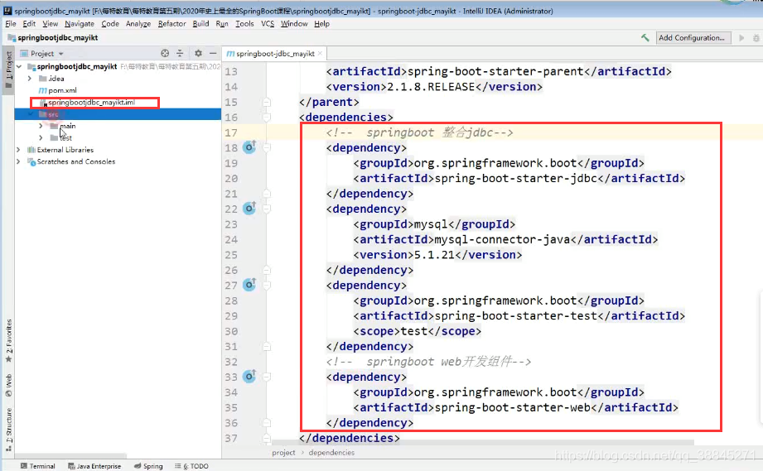Open the Tools menu
The height and width of the screenshot is (471, 763).
point(244,23)
